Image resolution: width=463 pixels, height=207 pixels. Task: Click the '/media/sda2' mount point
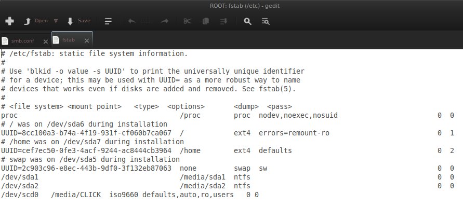[x=203, y=186]
